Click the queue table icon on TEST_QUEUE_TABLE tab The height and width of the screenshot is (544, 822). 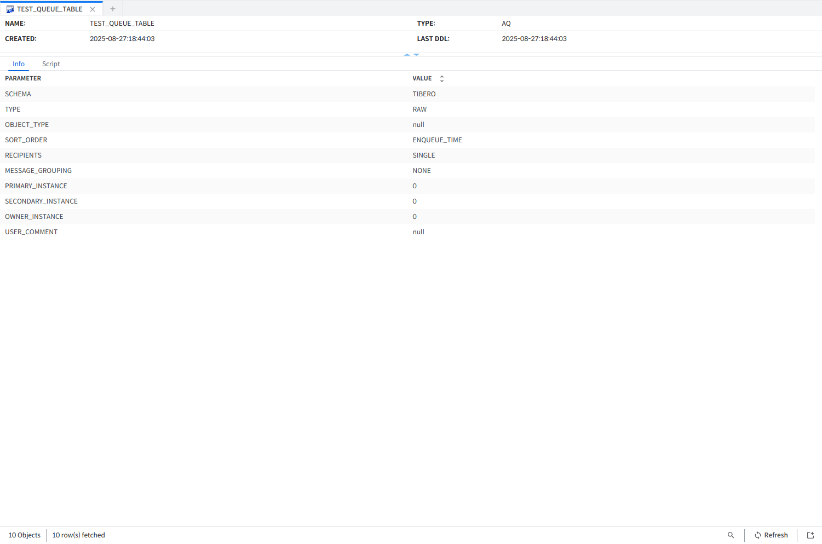click(x=10, y=9)
